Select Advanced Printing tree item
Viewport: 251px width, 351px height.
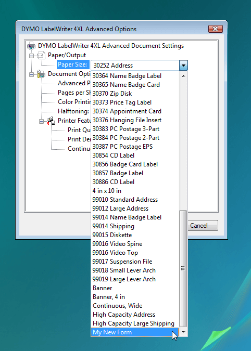click(74, 83)
